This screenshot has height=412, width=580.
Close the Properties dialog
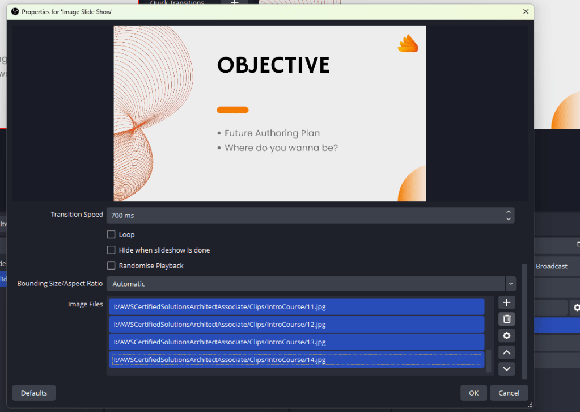pyautogui.click(x=526, y=11)
